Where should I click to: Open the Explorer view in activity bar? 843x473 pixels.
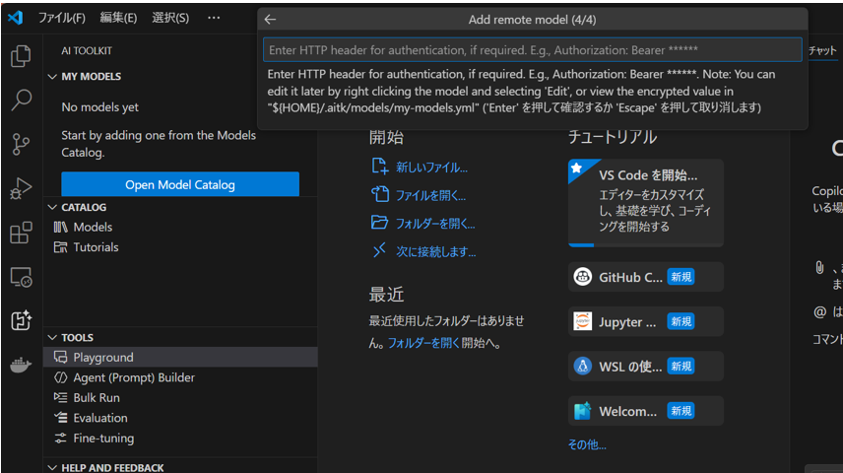21,56
